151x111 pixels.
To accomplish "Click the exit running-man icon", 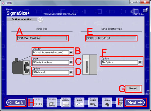I will 146,10.
